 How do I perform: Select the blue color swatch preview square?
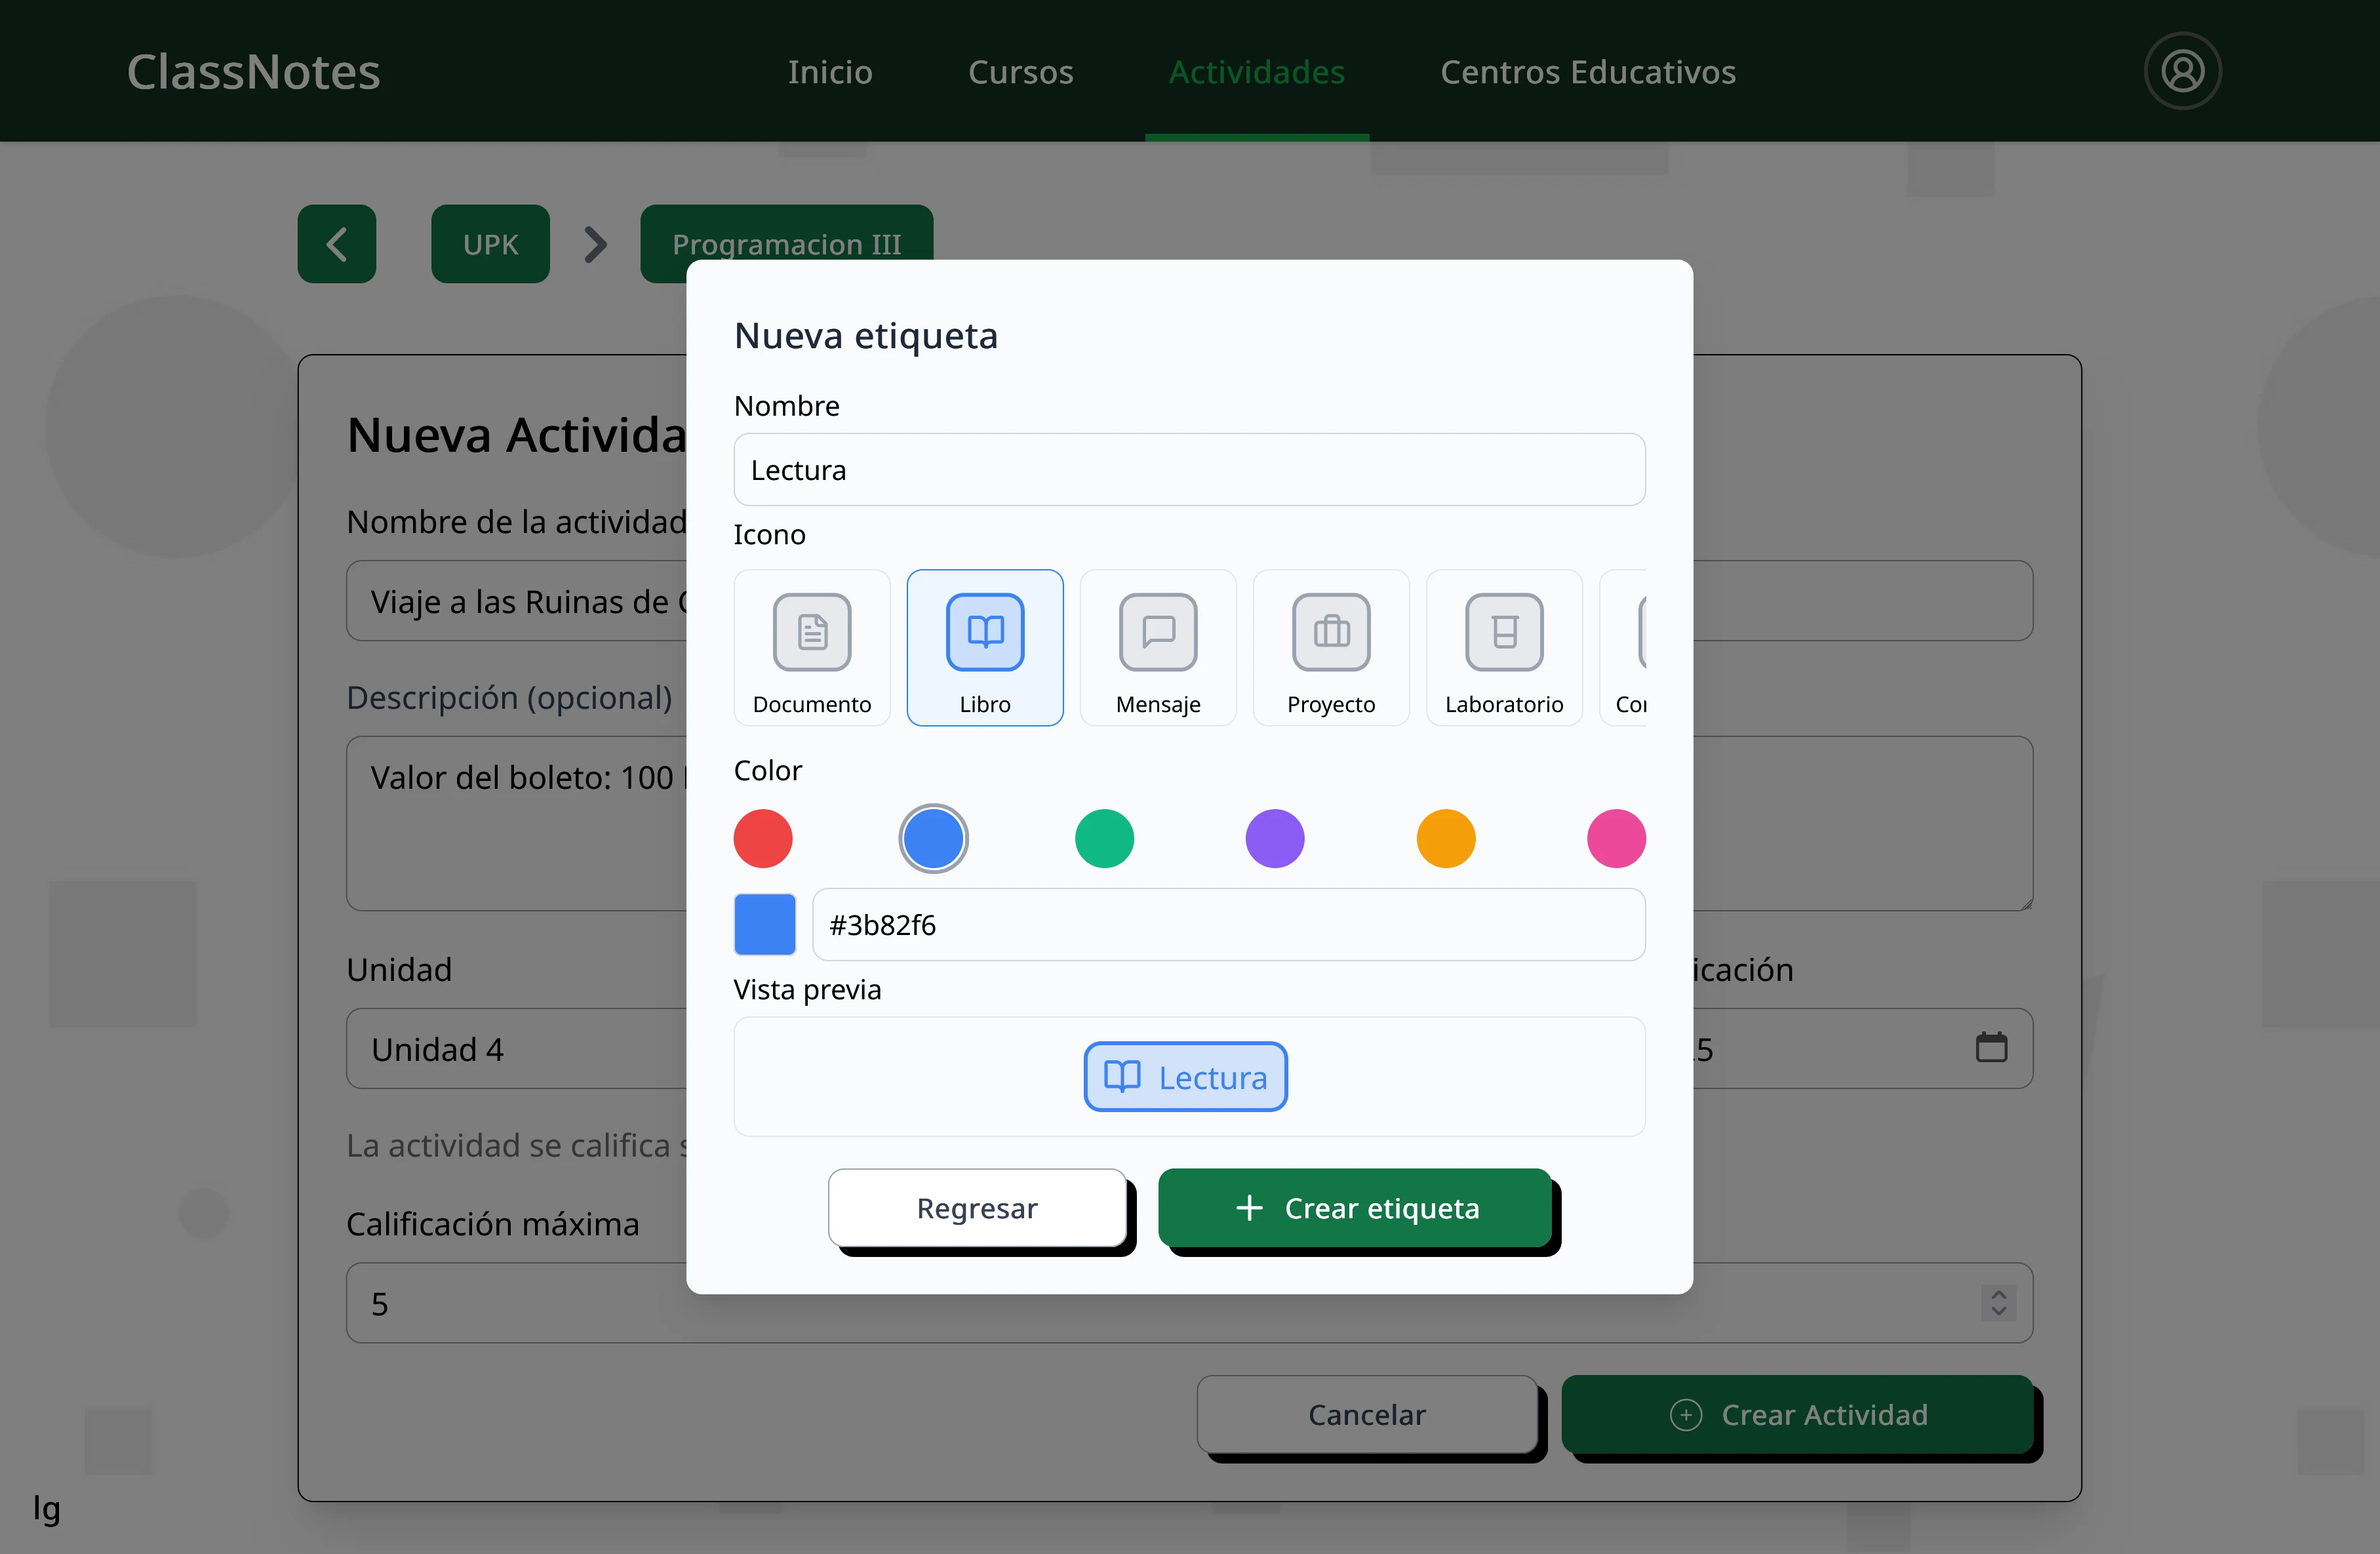click(x=764, y=924)
